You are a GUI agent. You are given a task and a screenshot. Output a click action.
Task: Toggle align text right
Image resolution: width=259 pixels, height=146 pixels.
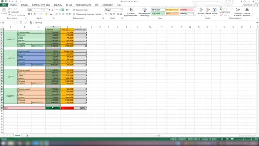pos(63,14)
